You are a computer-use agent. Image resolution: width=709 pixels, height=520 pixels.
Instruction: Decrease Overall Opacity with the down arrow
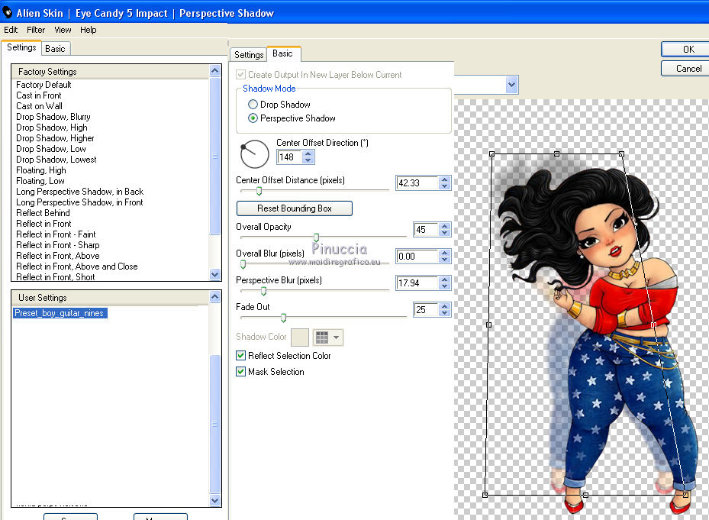[445, 233]
